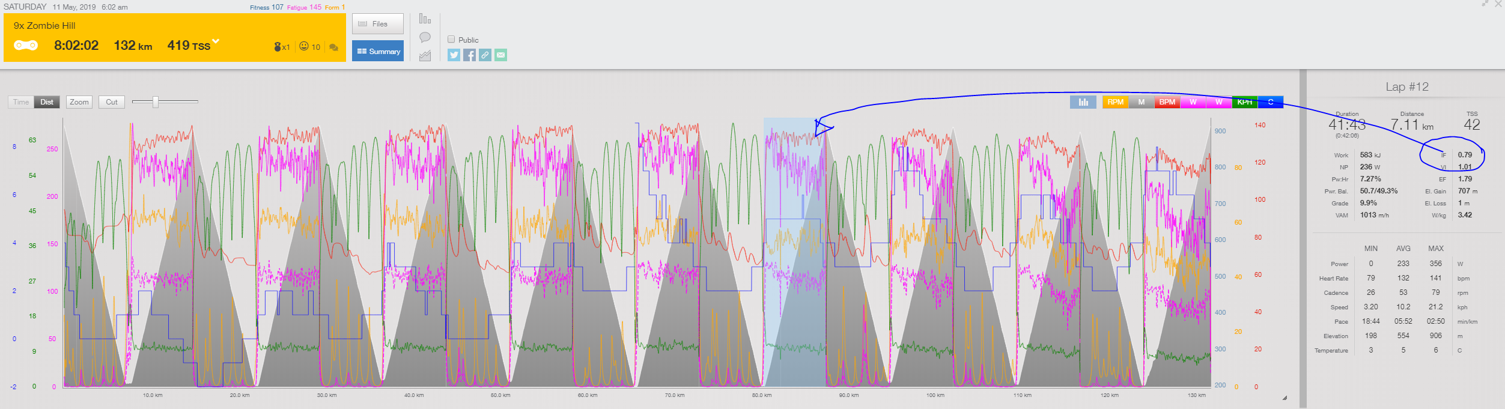Viewport: 1505px width, 409px height.
Task: Toggle the orange RPM cadence channel
Action: pos(1115,102)
